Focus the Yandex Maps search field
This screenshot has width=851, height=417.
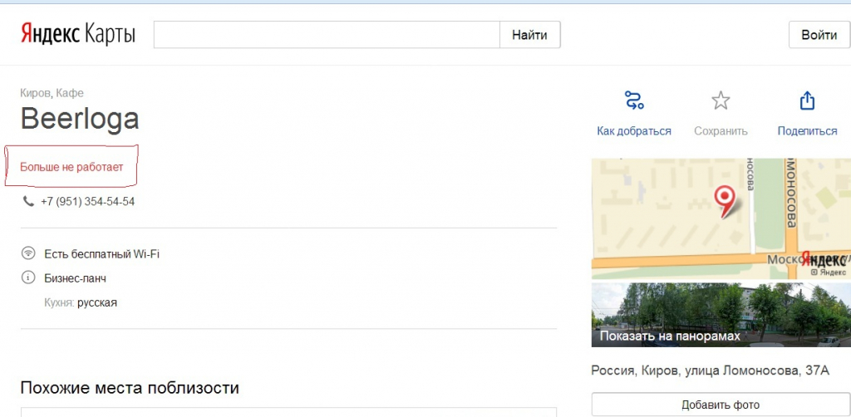coord(327,35)
